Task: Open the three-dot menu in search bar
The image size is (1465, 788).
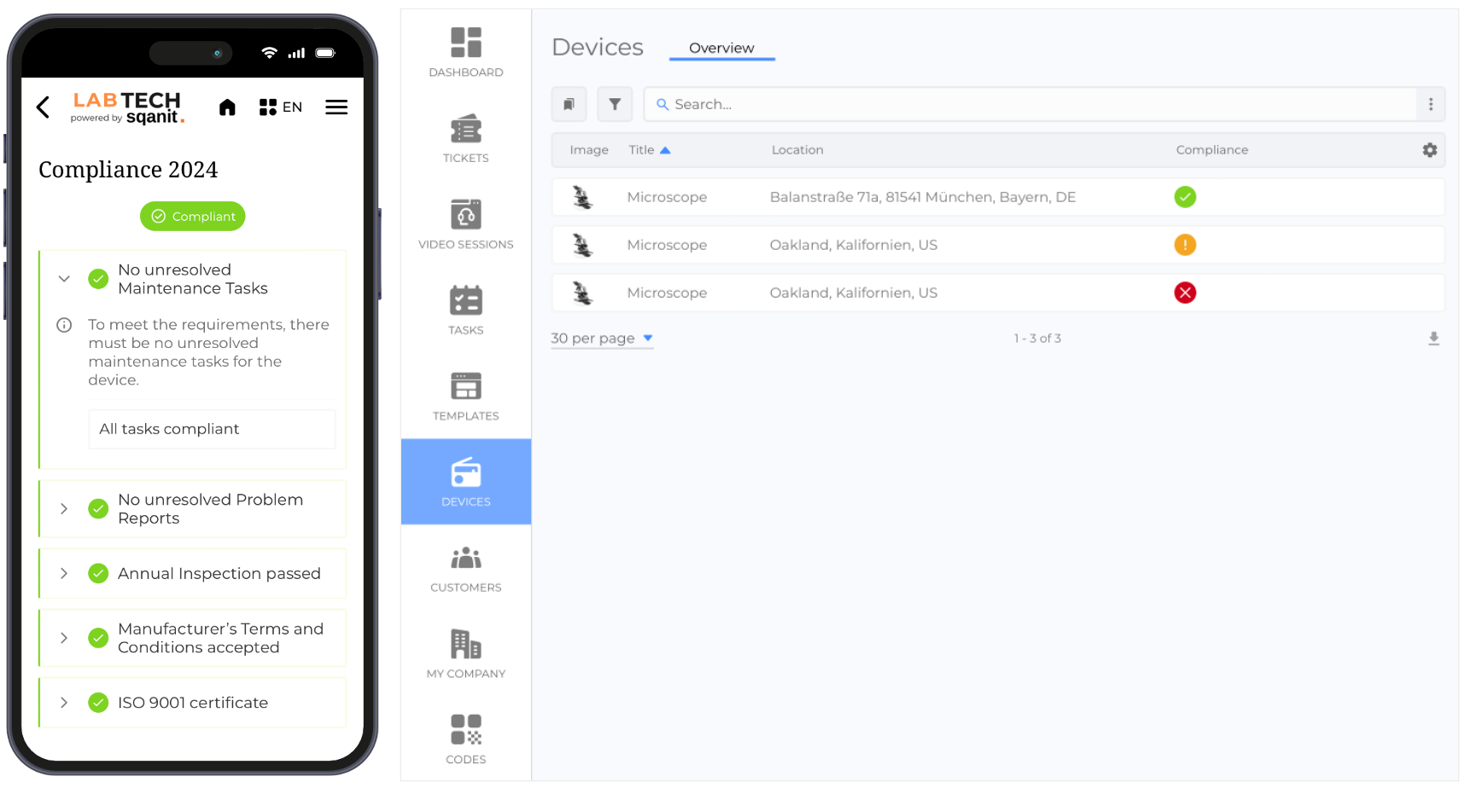Action: [x=1431, y=104]
